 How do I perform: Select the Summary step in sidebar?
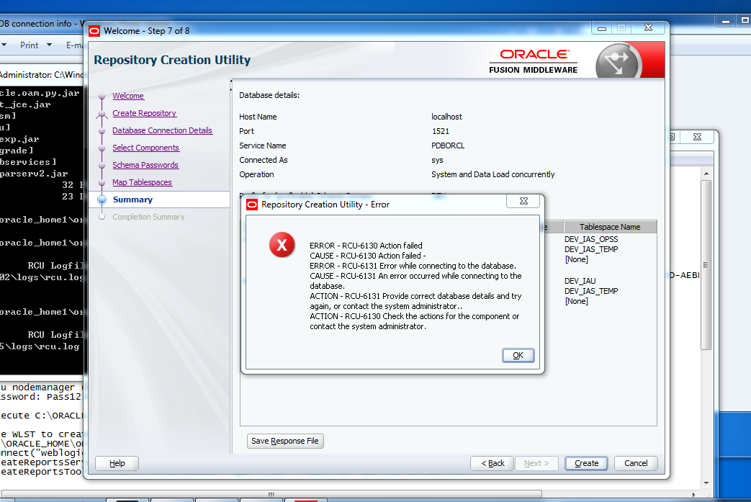click(132, 200)
